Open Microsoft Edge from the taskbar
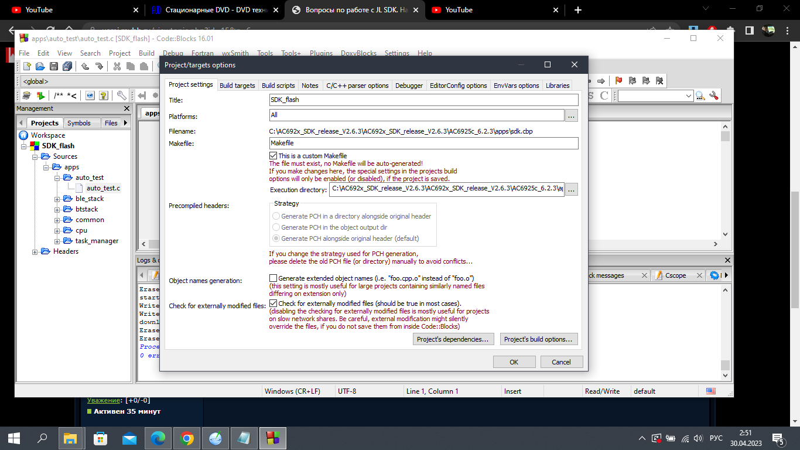800x450 pixels. pos(158,438)
